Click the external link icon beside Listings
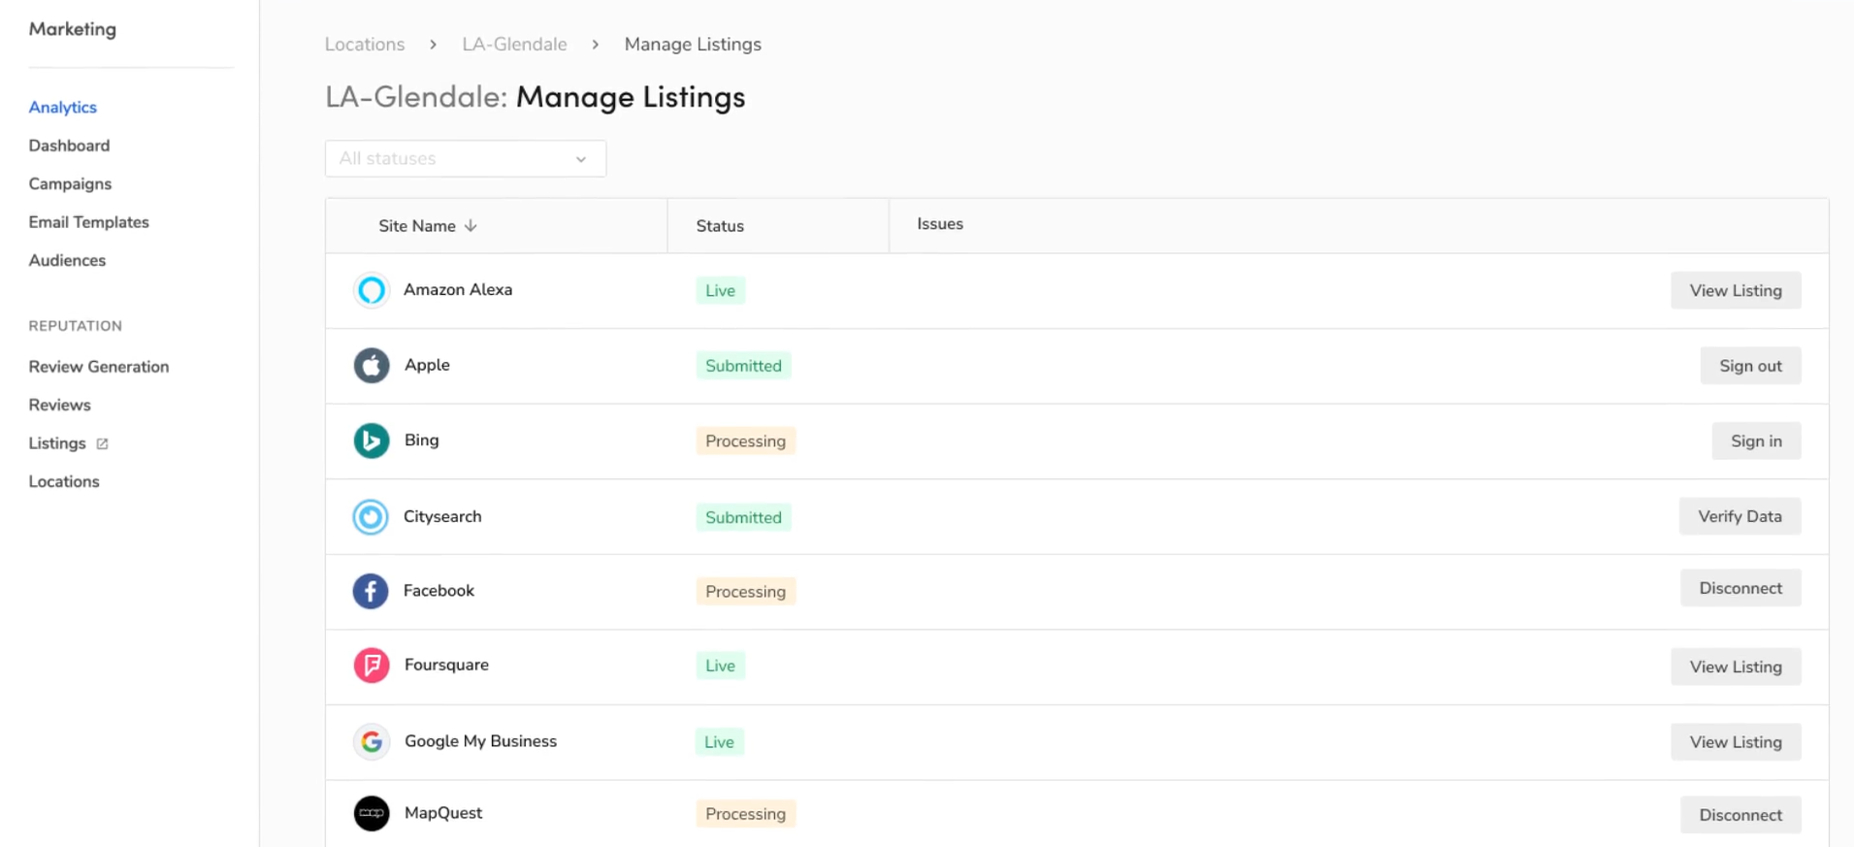The image size is (1854, 847). pyautogui.click(x=102, y=443)
